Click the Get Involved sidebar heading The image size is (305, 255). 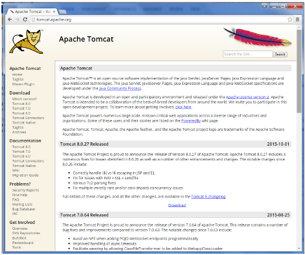(x=22, y=223)
